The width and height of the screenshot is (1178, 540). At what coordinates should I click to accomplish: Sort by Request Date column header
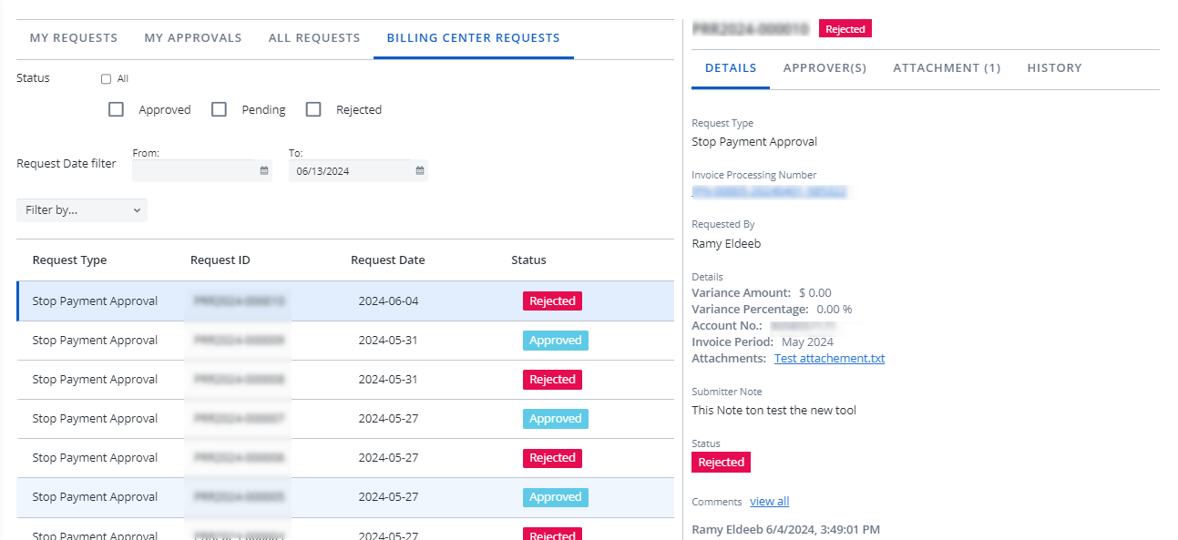click(x=387, y=260)
